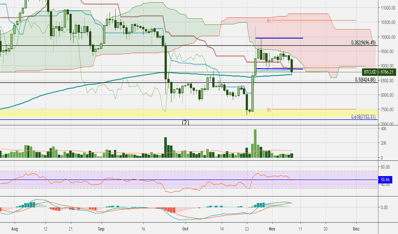Viewport: 398px width, 234px height.
Task: Click the 40K volume axis label
Action: click(x=383, y=129)
